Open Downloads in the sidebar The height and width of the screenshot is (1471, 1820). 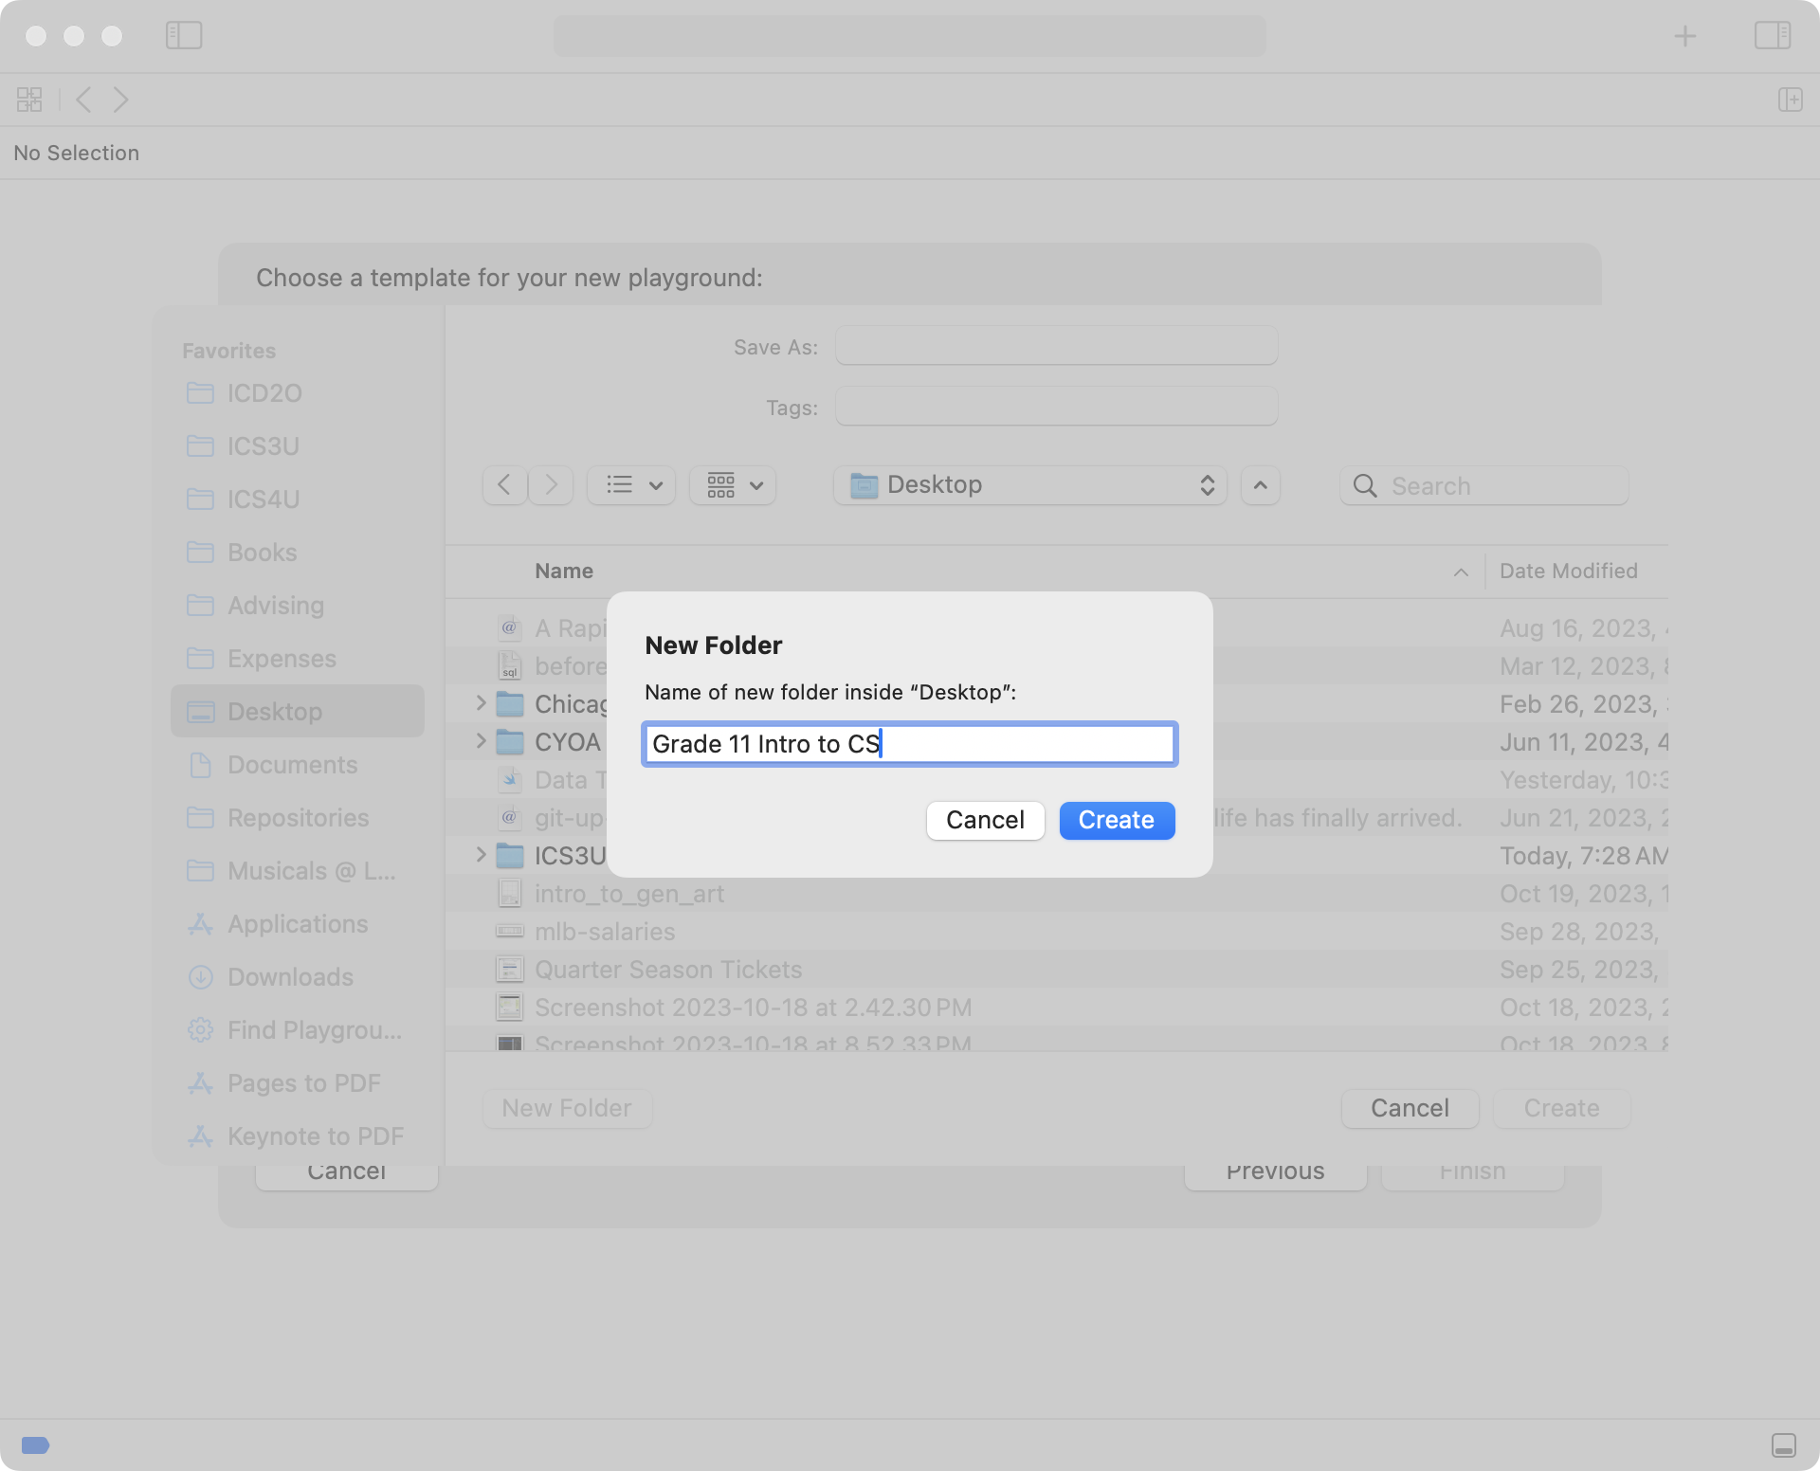point(289,976)
